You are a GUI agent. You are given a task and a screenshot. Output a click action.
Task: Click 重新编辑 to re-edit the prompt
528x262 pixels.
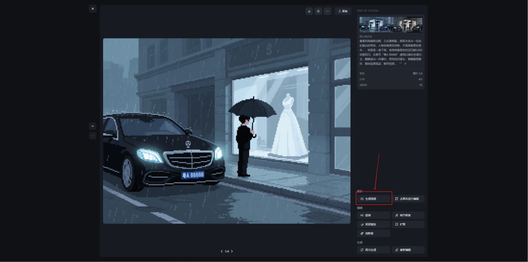coord(408,250)
